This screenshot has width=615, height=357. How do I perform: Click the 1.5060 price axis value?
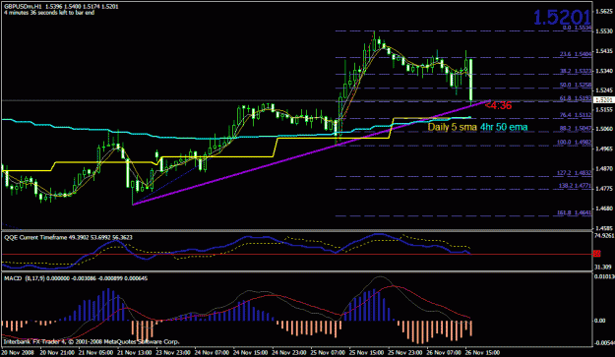click(x=604, y=129)
